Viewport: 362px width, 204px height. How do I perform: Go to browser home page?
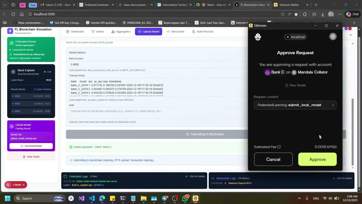22,14
